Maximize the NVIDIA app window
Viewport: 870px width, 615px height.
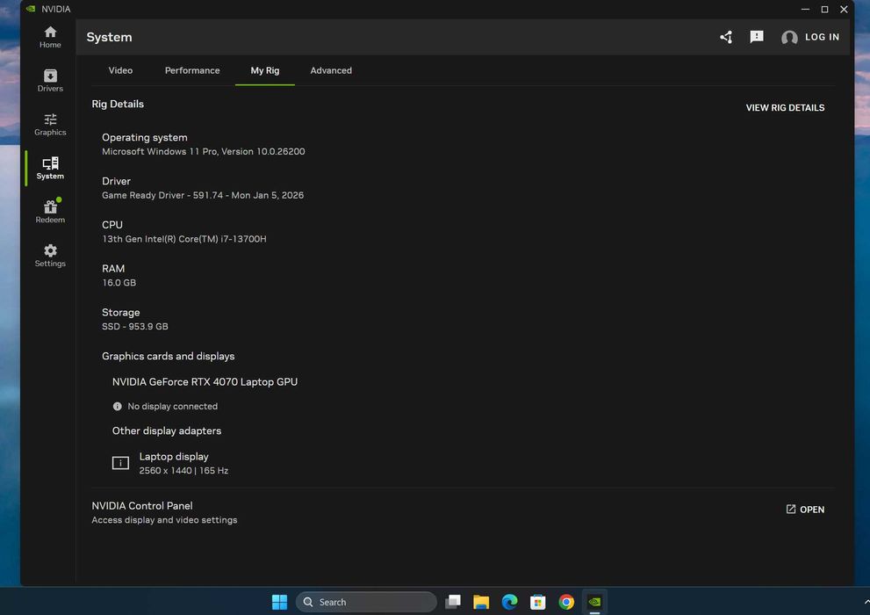tap(824, 9)
